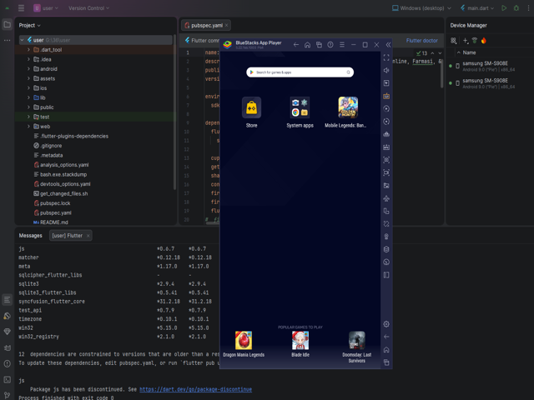Open the IDE main hamburger menu

click(21, 8)
